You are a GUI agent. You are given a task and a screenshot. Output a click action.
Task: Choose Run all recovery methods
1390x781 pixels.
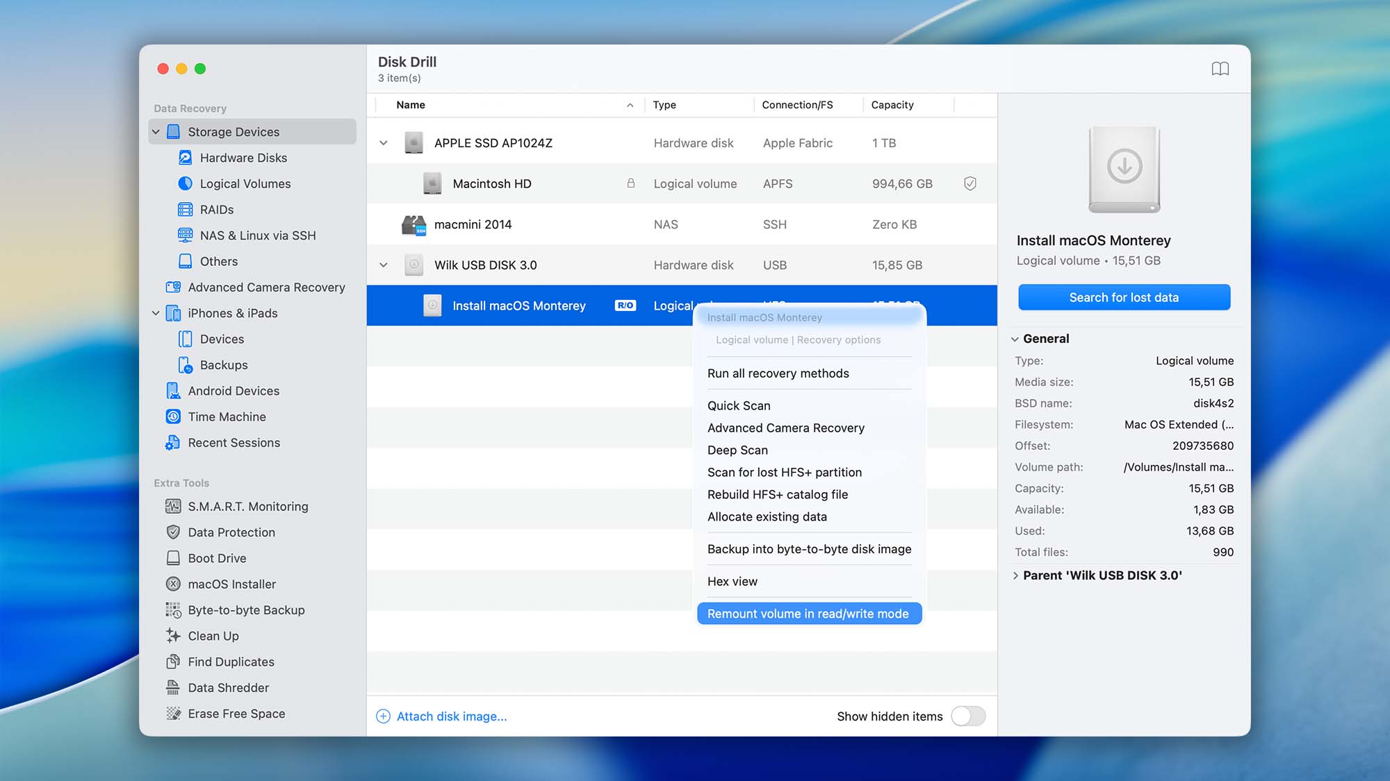click(778, 373)
